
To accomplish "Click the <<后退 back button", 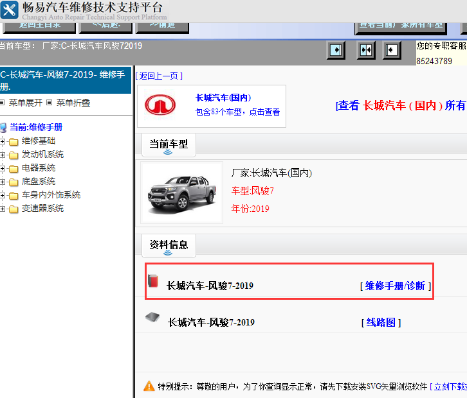I will 105,28.
